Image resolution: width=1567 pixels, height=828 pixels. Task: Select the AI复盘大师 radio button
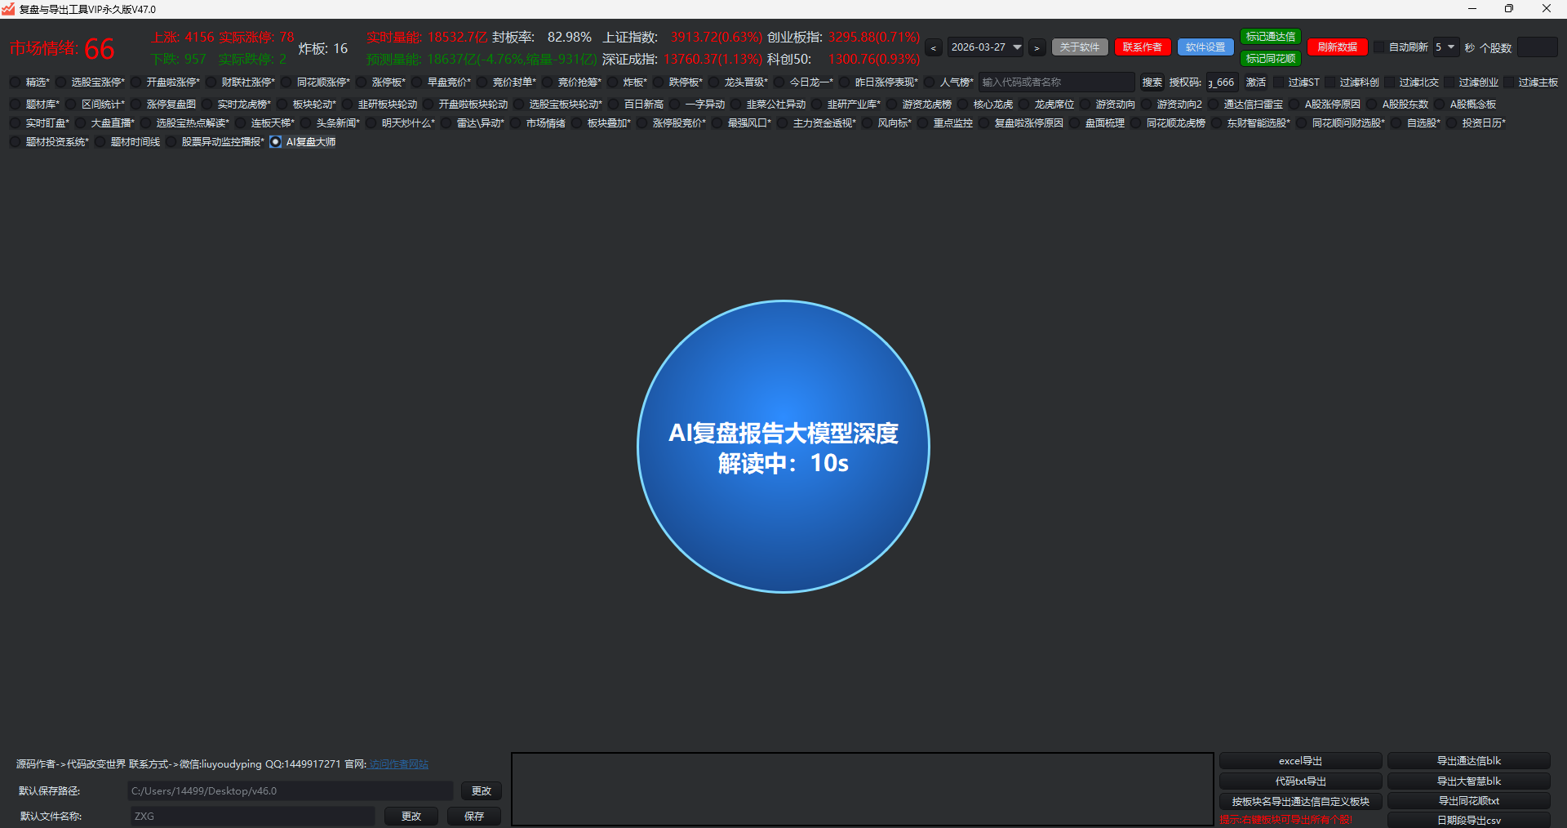[276, 142]
